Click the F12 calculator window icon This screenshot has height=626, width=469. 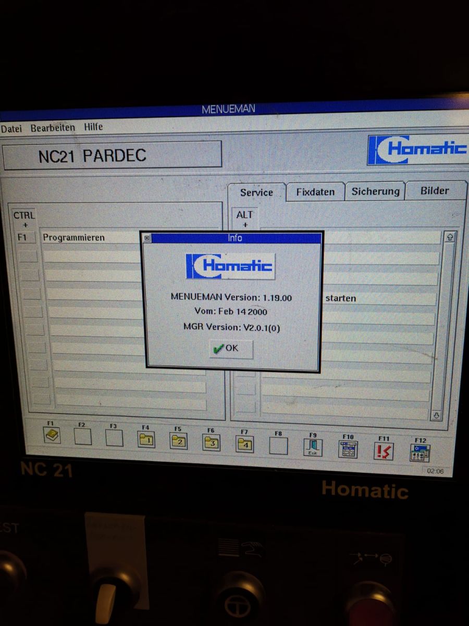[x=420, y=453]
